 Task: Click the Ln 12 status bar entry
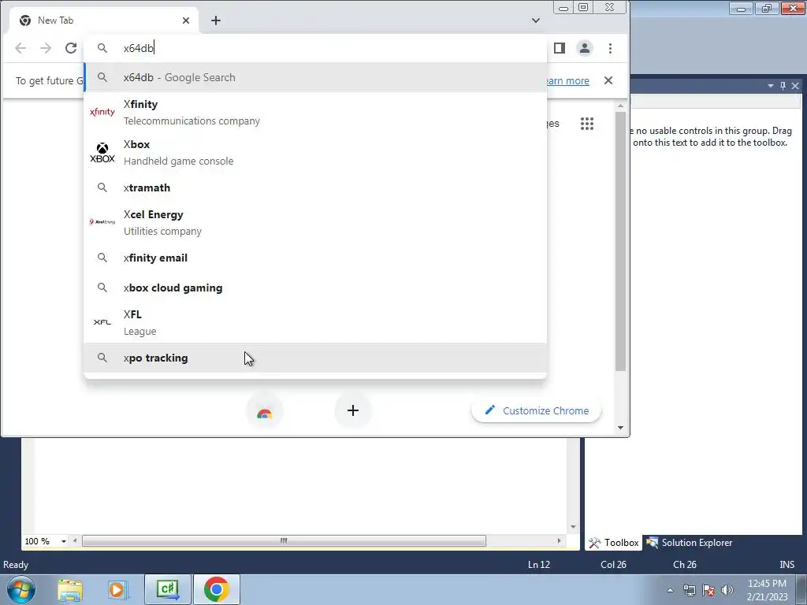click(539, 564)
